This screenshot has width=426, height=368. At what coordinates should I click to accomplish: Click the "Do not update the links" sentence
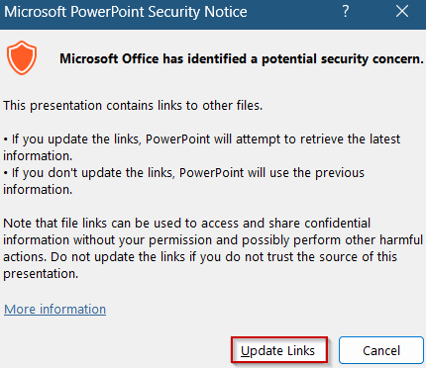click(224, 257)
